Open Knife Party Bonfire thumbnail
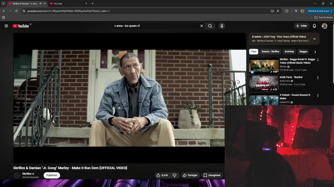 pyautogui.click(x=264, y=83)
